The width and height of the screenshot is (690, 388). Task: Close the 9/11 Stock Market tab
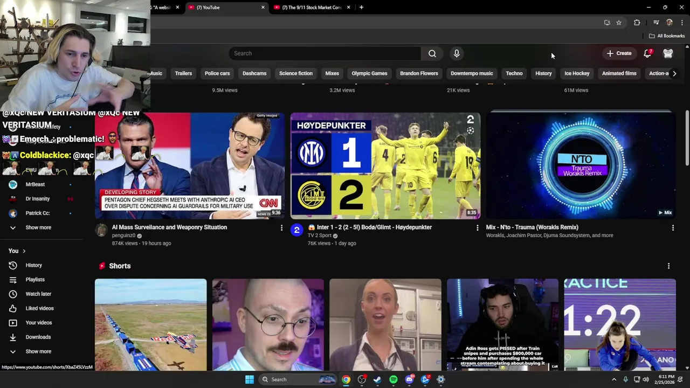pyautogui.click(x=348, y=8)
